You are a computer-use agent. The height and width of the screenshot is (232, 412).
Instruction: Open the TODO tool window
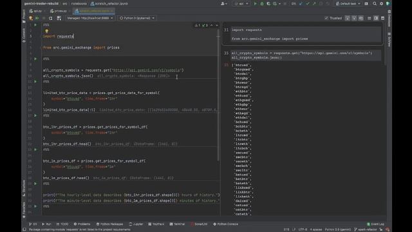pos(62,224)
